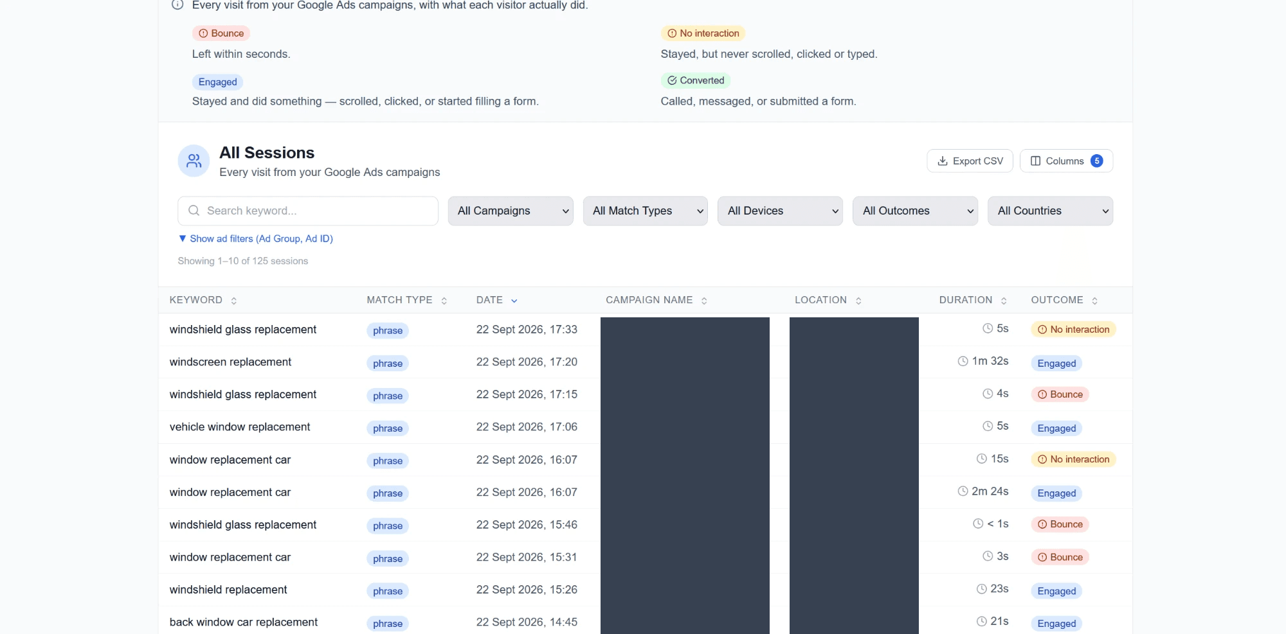Click the No interaction legend badge

tap(703, 33)
